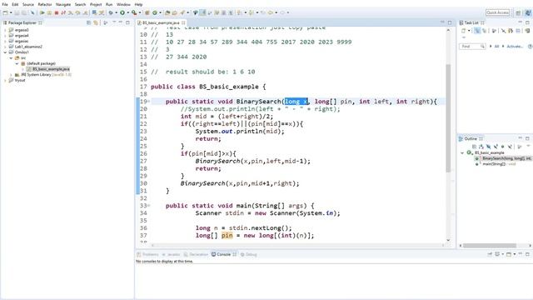This screenshot has height=300, width=533.
Task: Collapse the main method fold on line 33
Action: coord(148,206)
